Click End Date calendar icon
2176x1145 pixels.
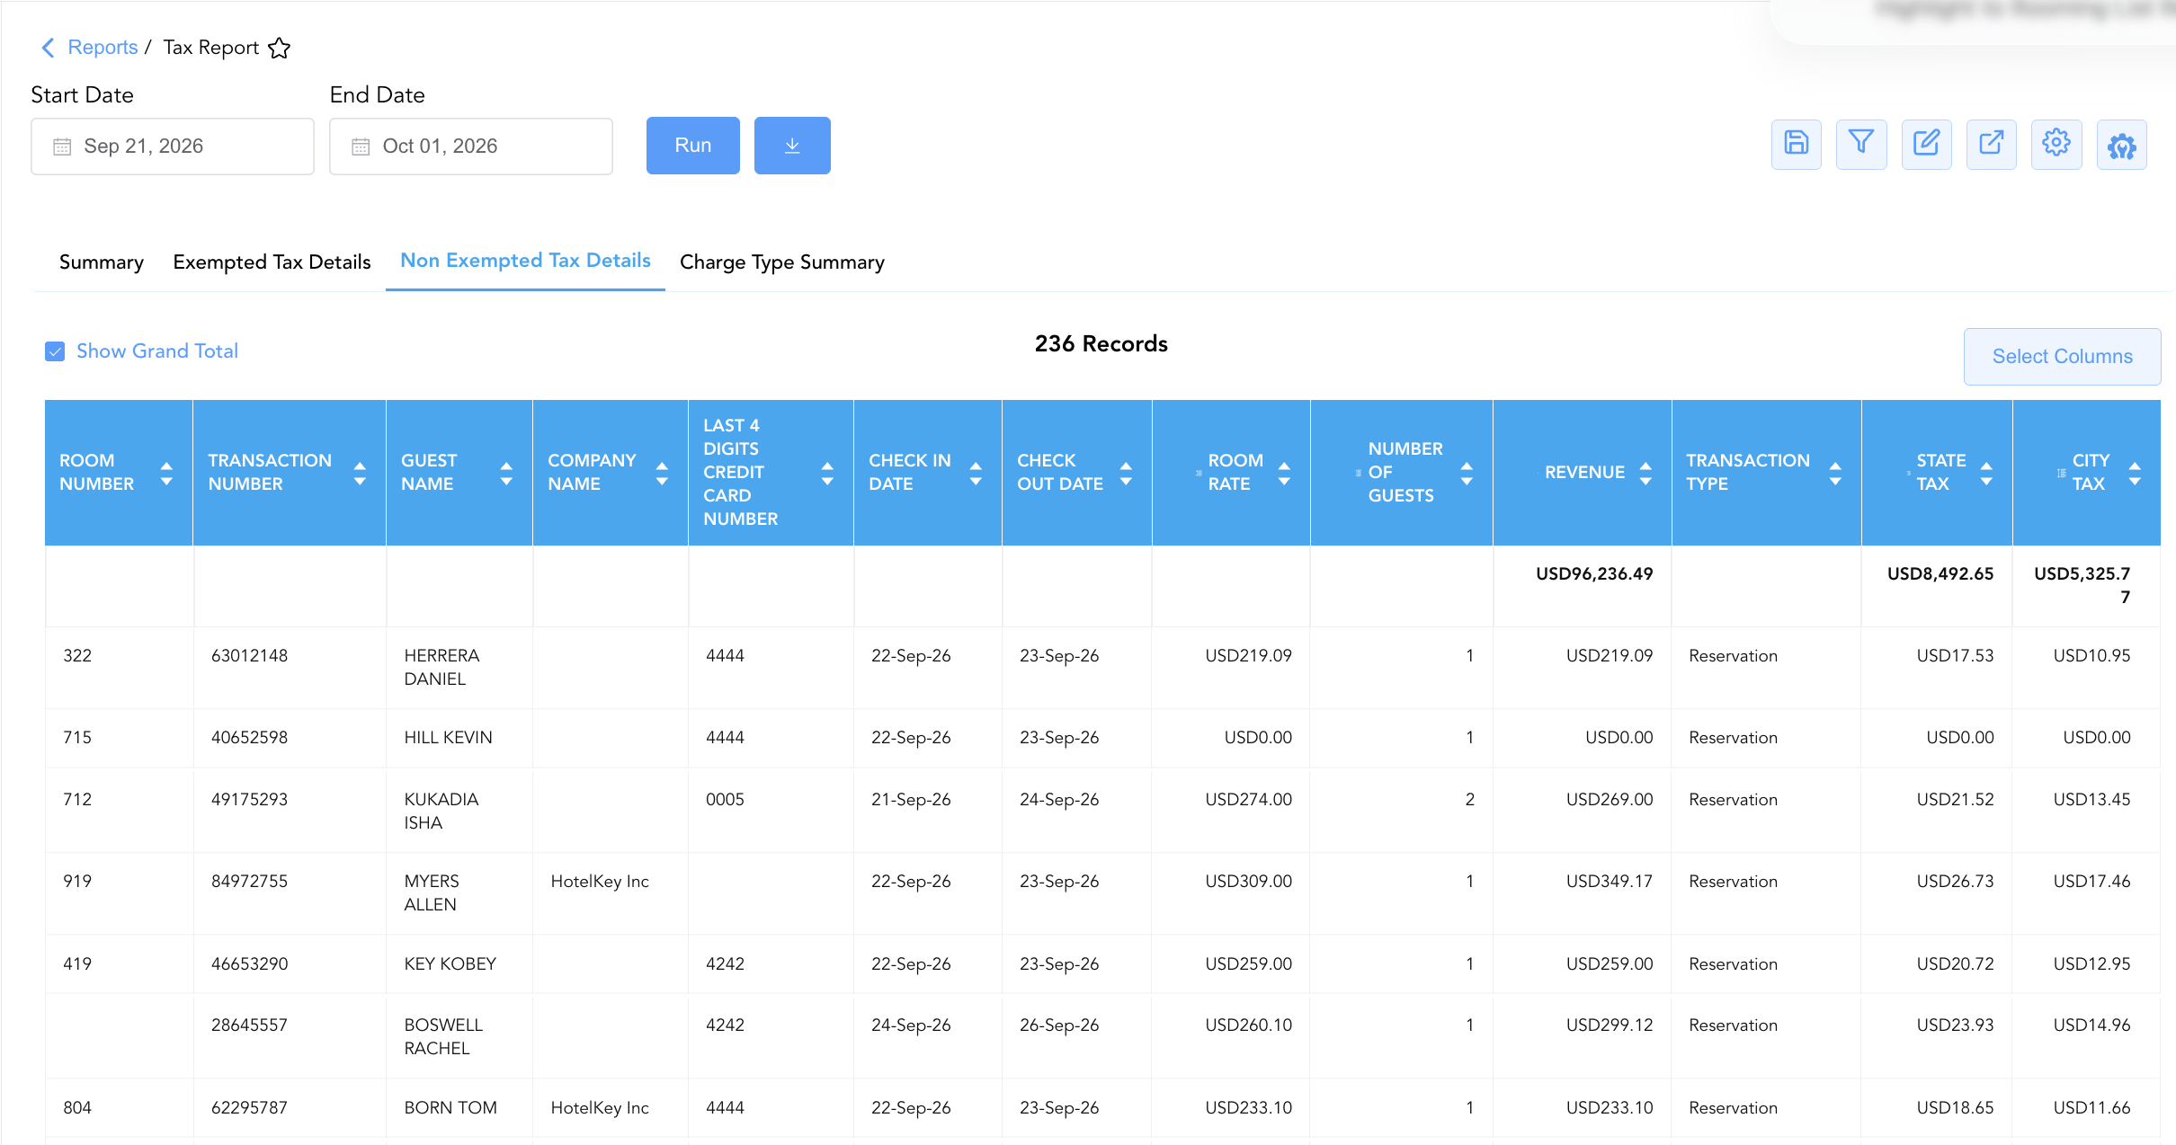tap(361, 146)
